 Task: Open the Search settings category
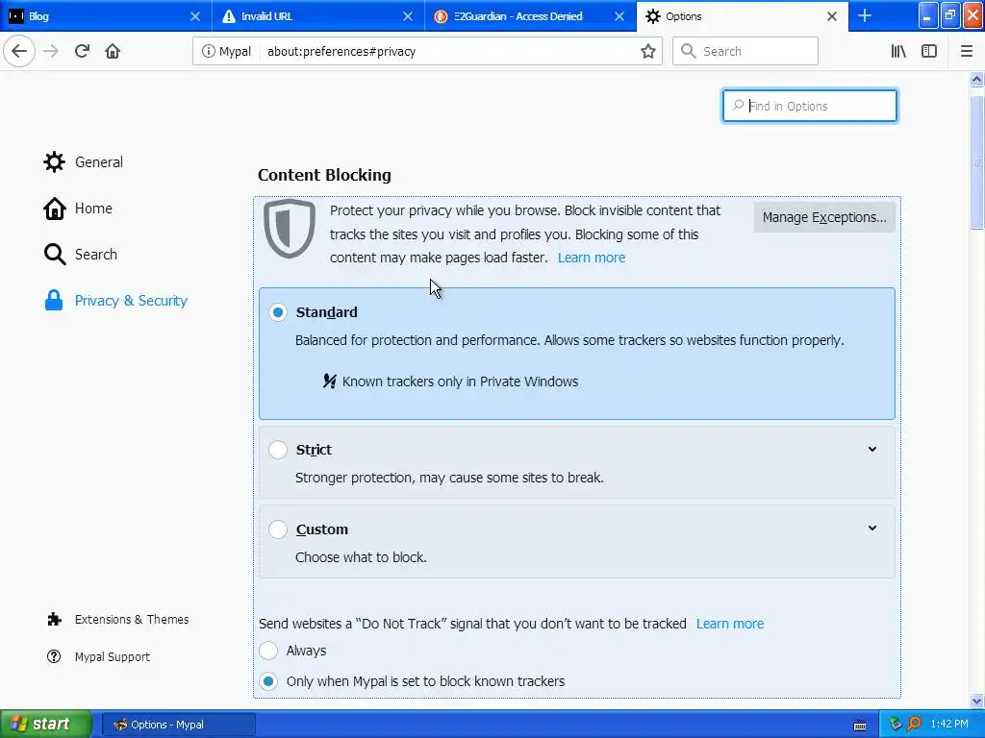tap(96, 254)
